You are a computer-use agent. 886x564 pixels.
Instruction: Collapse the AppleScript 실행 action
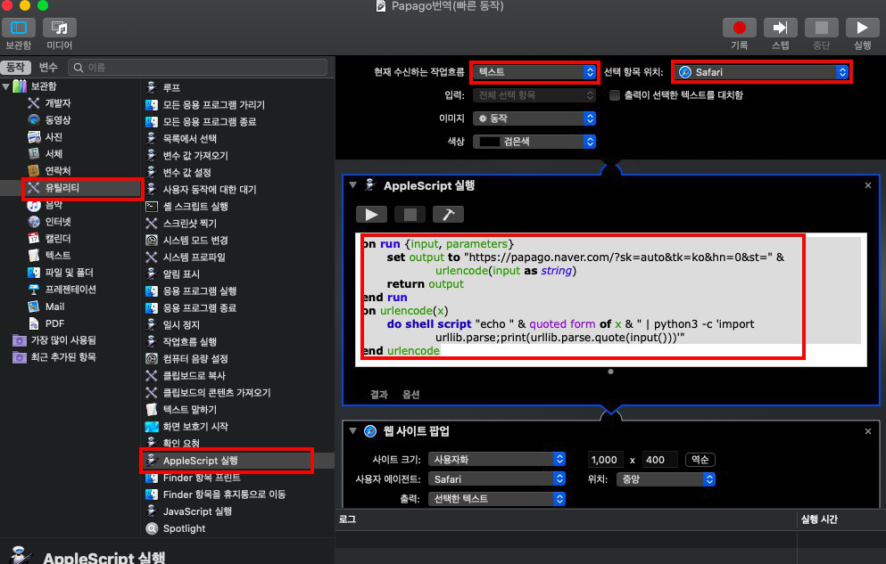(353, 185)
